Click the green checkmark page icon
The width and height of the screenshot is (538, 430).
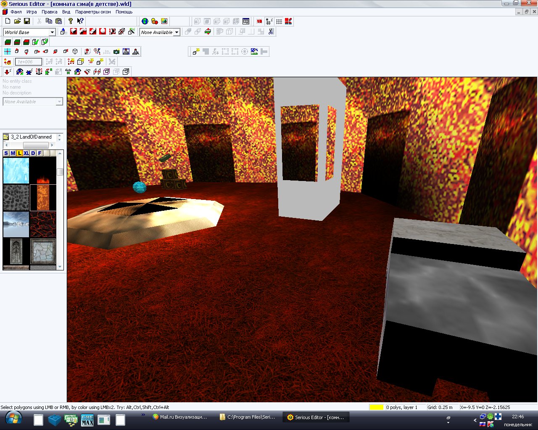tap(35, 42)
